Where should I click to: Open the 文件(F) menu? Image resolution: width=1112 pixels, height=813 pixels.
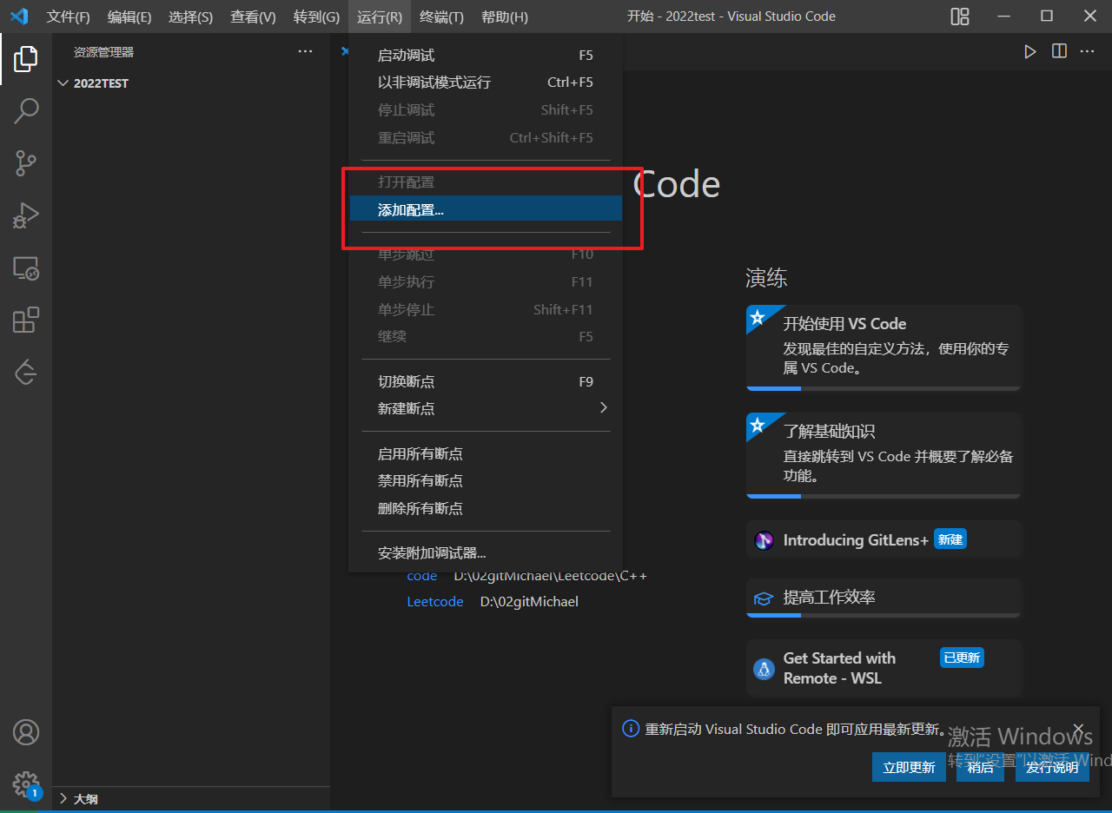[x=68, y=17]
